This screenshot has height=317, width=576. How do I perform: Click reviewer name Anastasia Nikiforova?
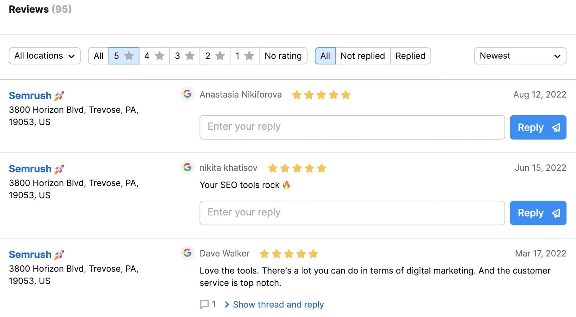tap(241, 95)
